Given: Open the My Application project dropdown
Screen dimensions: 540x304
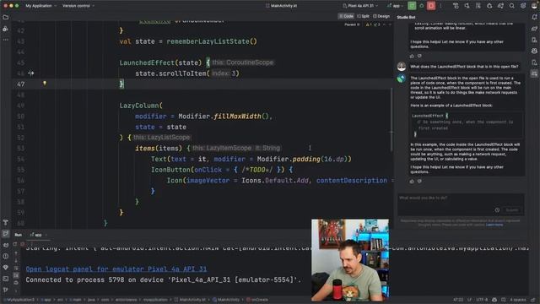Looking at the screenshot, I should pyautogui.click(x=41, y=6).
